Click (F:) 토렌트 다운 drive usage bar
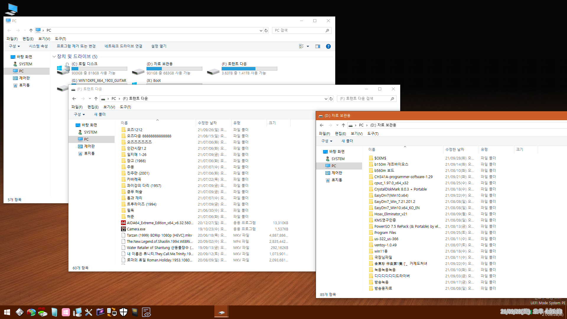The image size is (567, 319). pos(249,69)
